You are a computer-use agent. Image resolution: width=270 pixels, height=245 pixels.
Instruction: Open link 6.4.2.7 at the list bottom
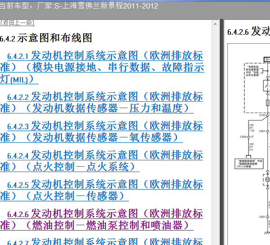pos(105,241)
